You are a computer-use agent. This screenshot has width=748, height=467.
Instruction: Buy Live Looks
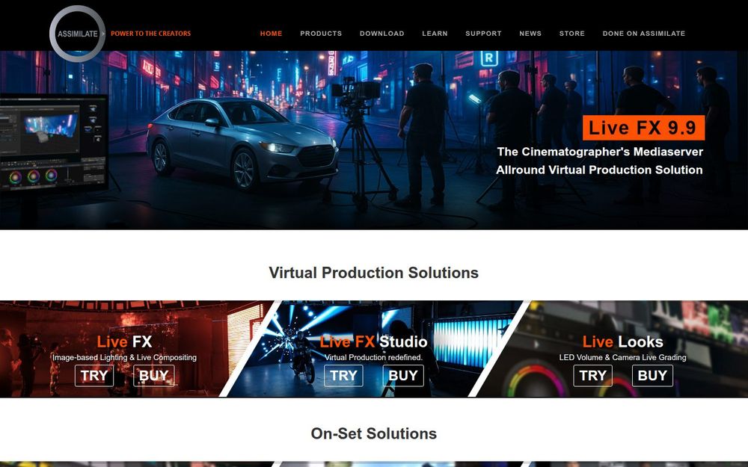[652, 376]
